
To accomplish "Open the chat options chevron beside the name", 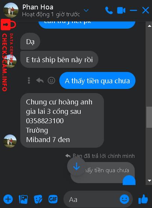I will tap(86, 10).
